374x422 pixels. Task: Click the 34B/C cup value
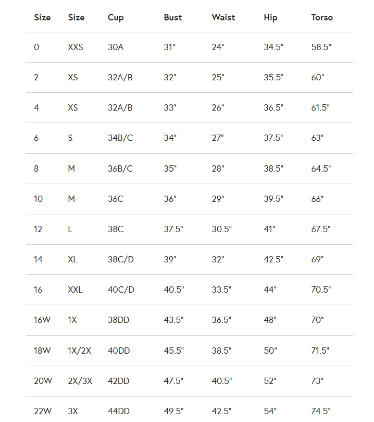[x=120, y=138]
